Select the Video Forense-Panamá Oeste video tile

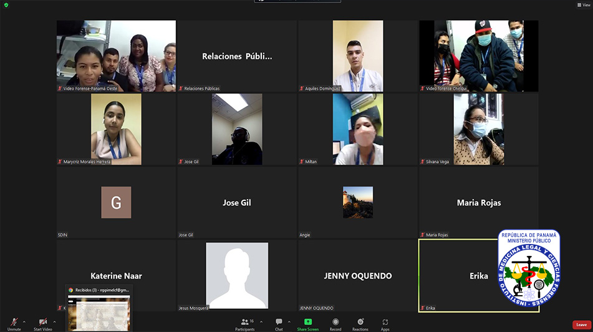point(116,56)
